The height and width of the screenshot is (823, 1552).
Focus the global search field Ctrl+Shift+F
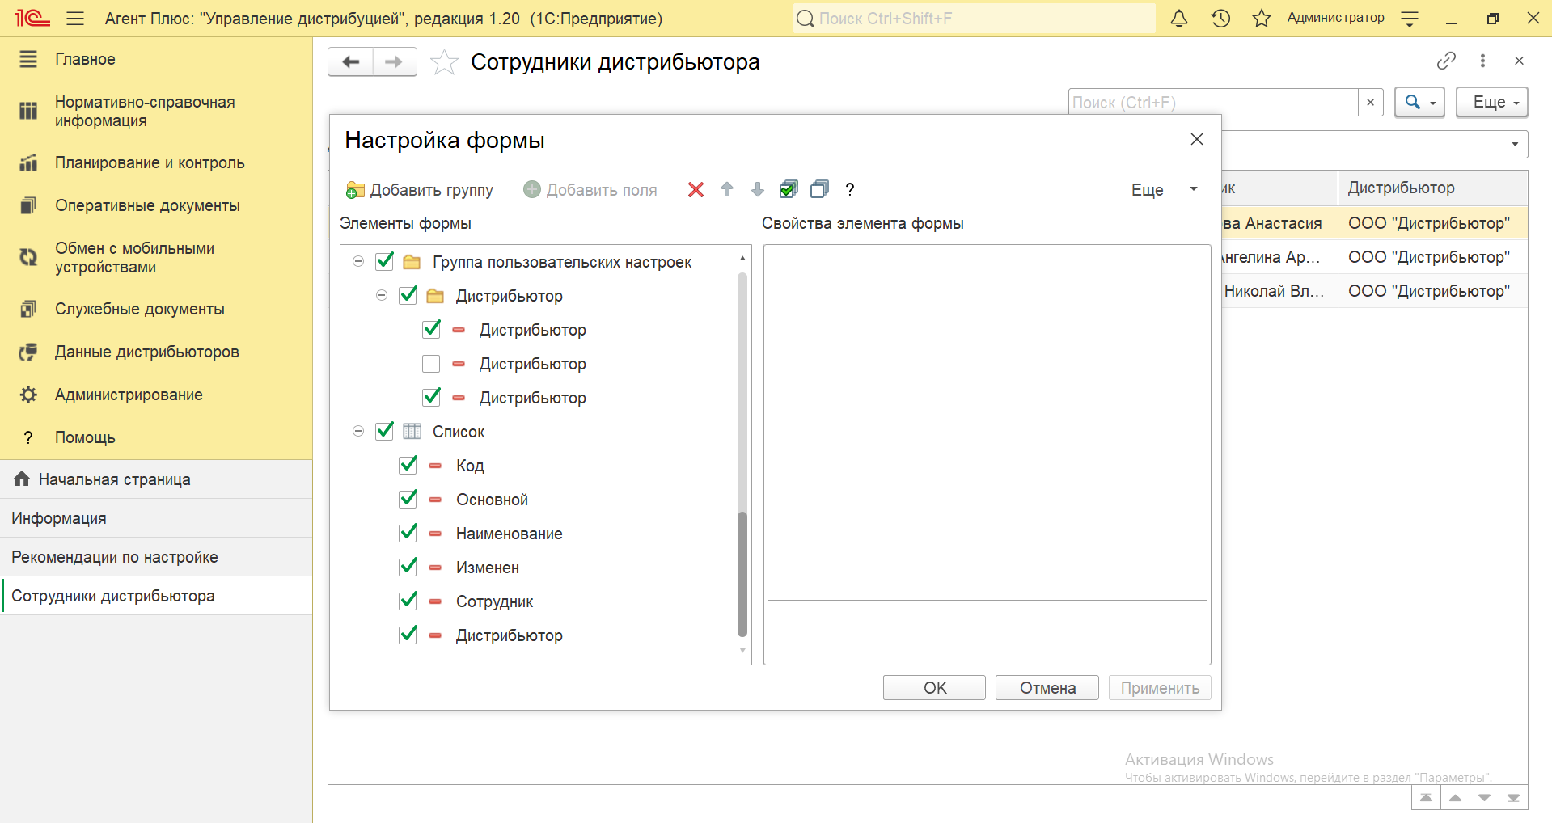click(x=974, y=18)
